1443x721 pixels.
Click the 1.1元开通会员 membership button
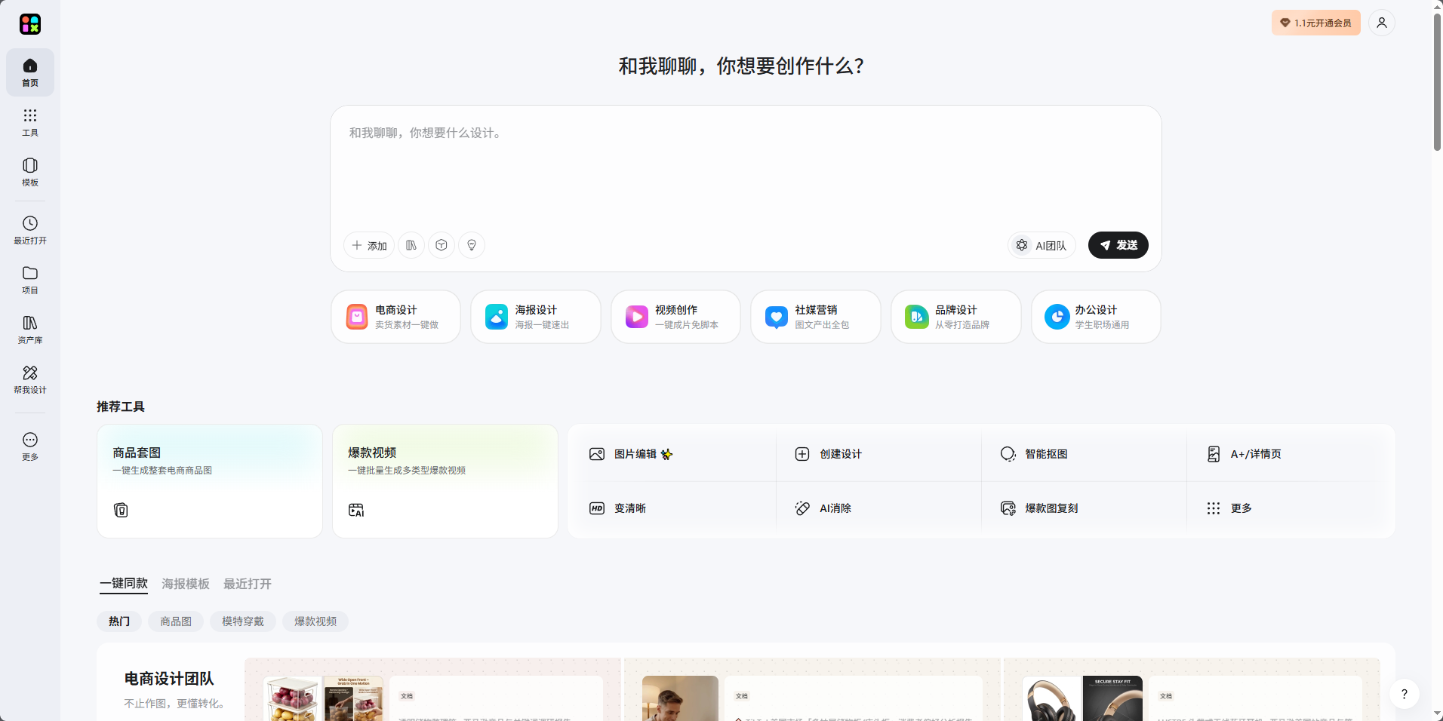[1316, 23]
